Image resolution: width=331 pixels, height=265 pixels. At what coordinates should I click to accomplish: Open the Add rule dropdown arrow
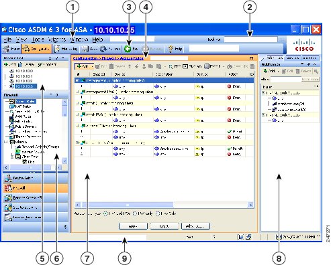coord(92,66)
